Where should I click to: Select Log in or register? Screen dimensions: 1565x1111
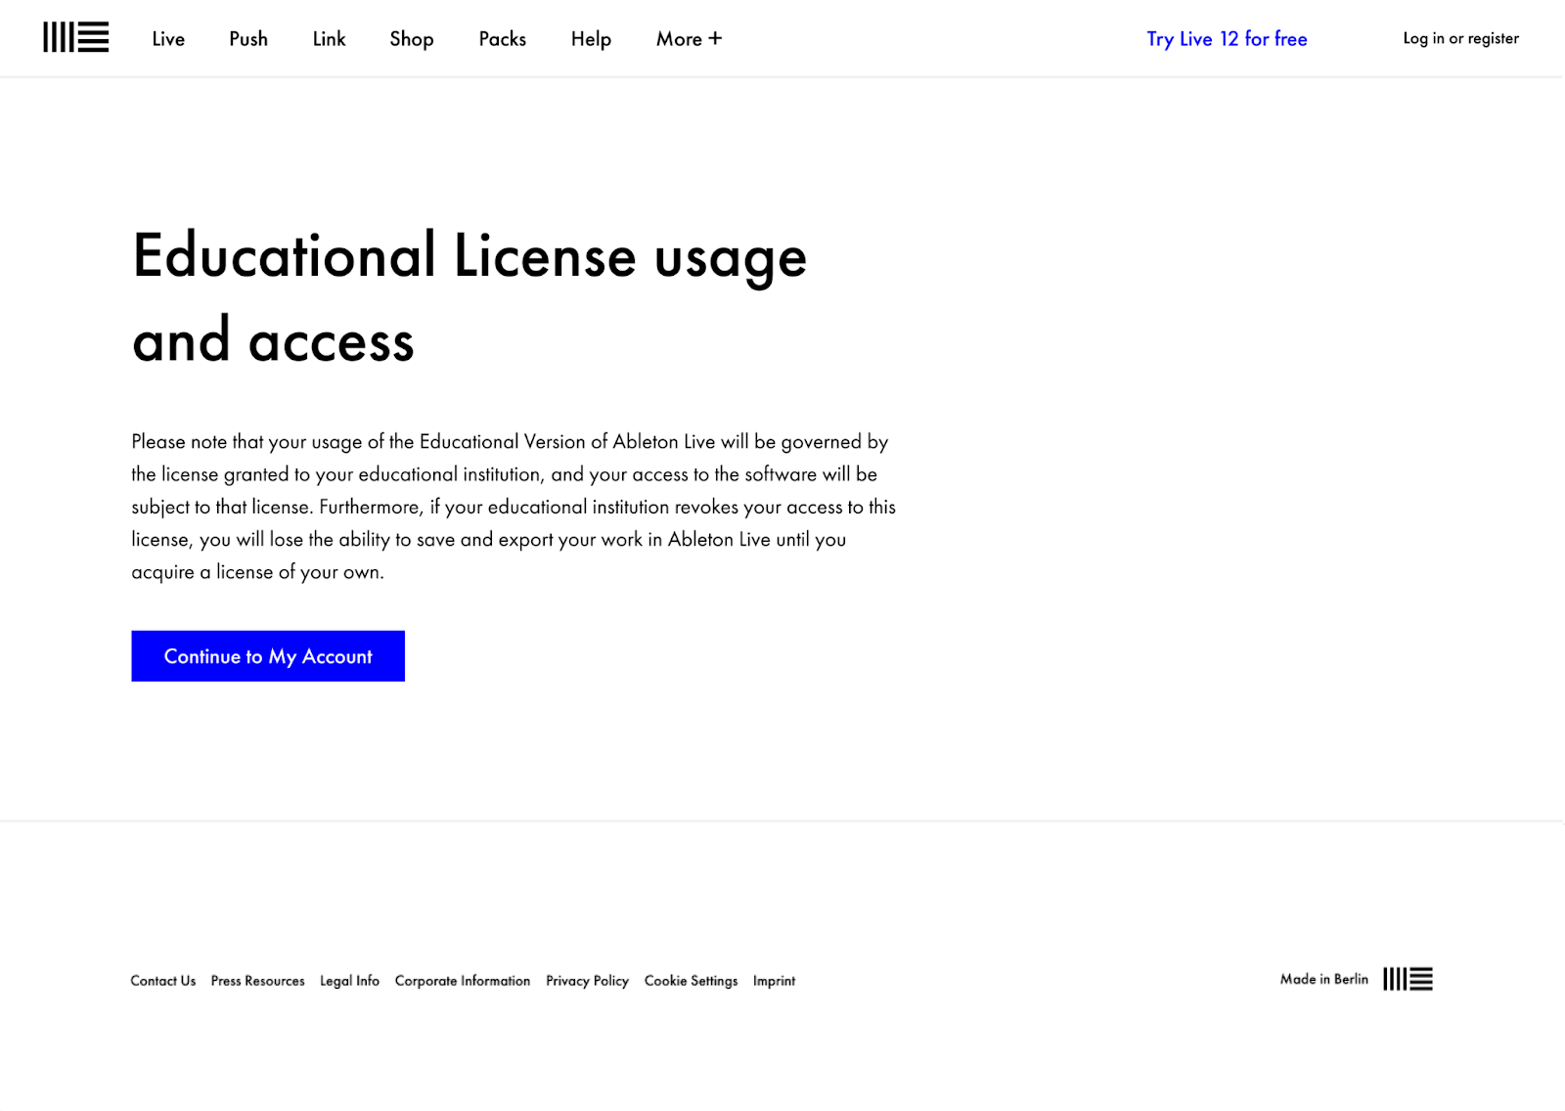click(1460, 38)
